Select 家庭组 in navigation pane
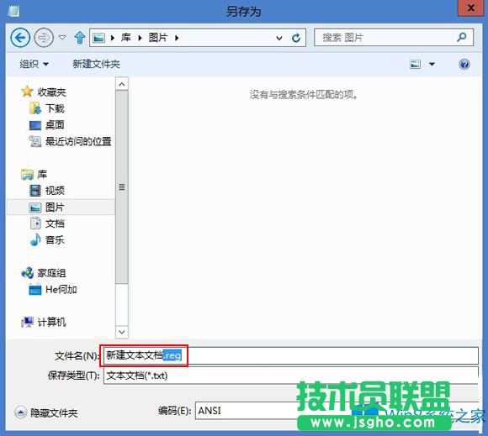Image resolution: width=488 pixels, height=436 pixels. click(x=51, y=273)
